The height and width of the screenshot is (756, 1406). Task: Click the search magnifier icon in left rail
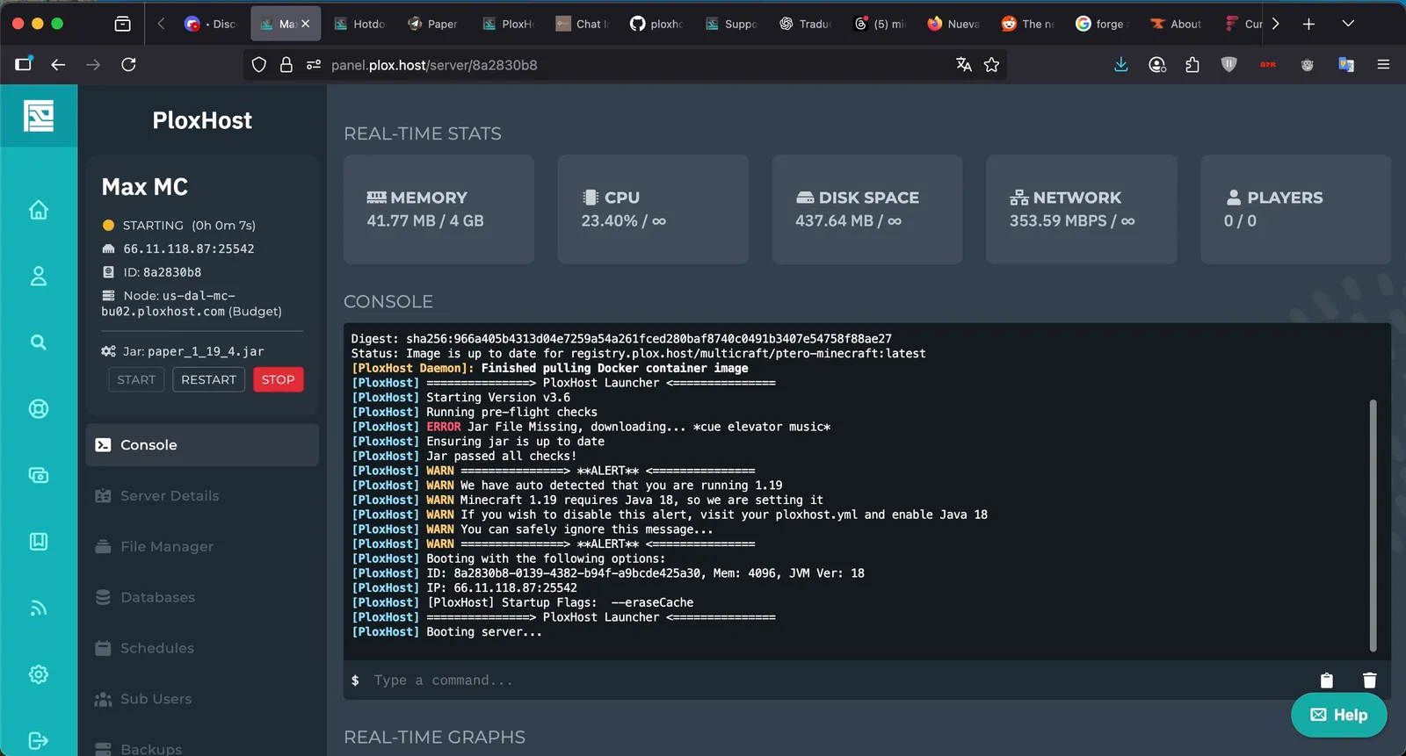pos(39,342)
